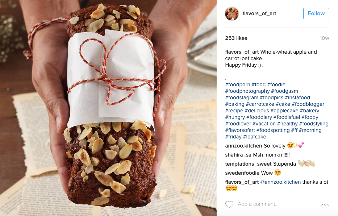
Task: Follow the flavors_of_art account
Action: point(316,13)
